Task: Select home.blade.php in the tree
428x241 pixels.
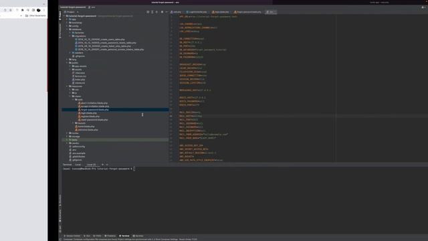Action: click(x=85, y=127)
